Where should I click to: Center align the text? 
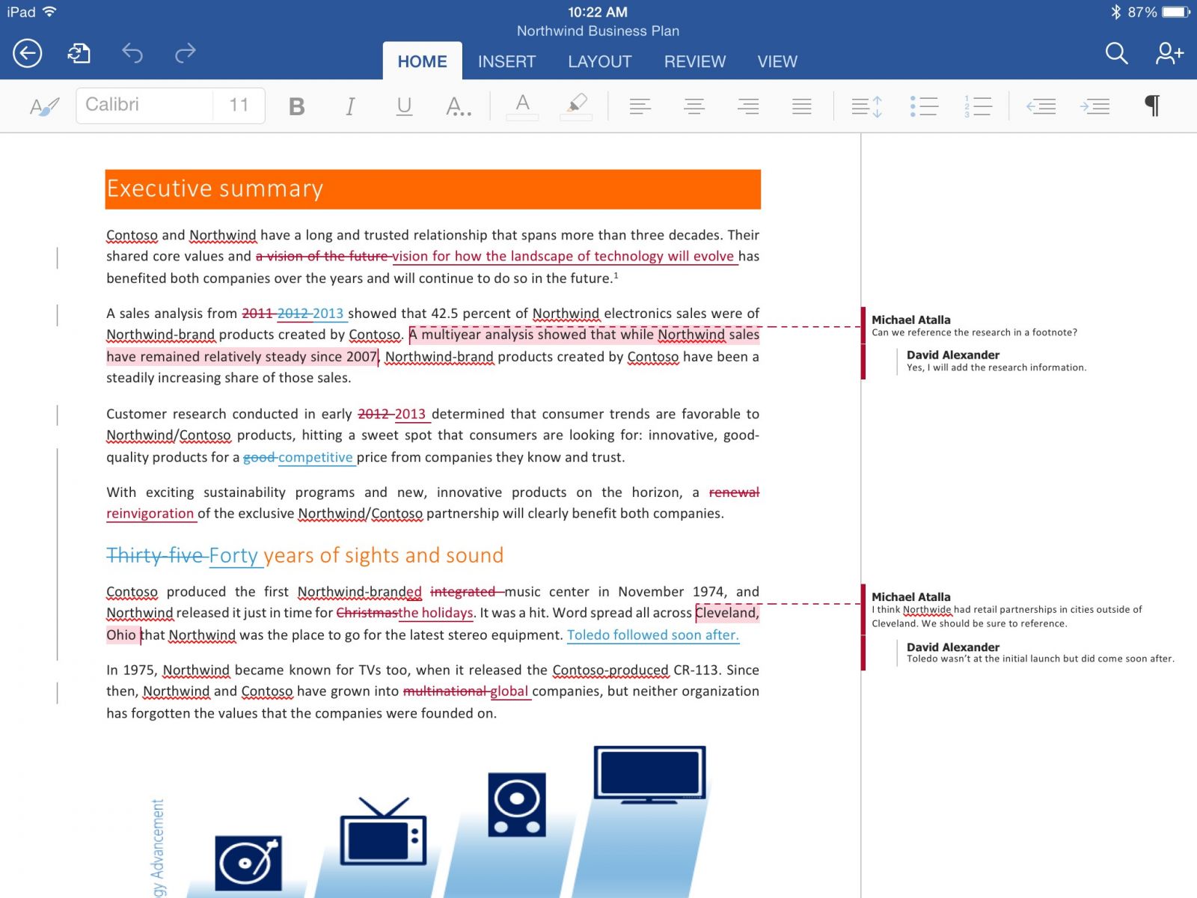coord(694,106)
